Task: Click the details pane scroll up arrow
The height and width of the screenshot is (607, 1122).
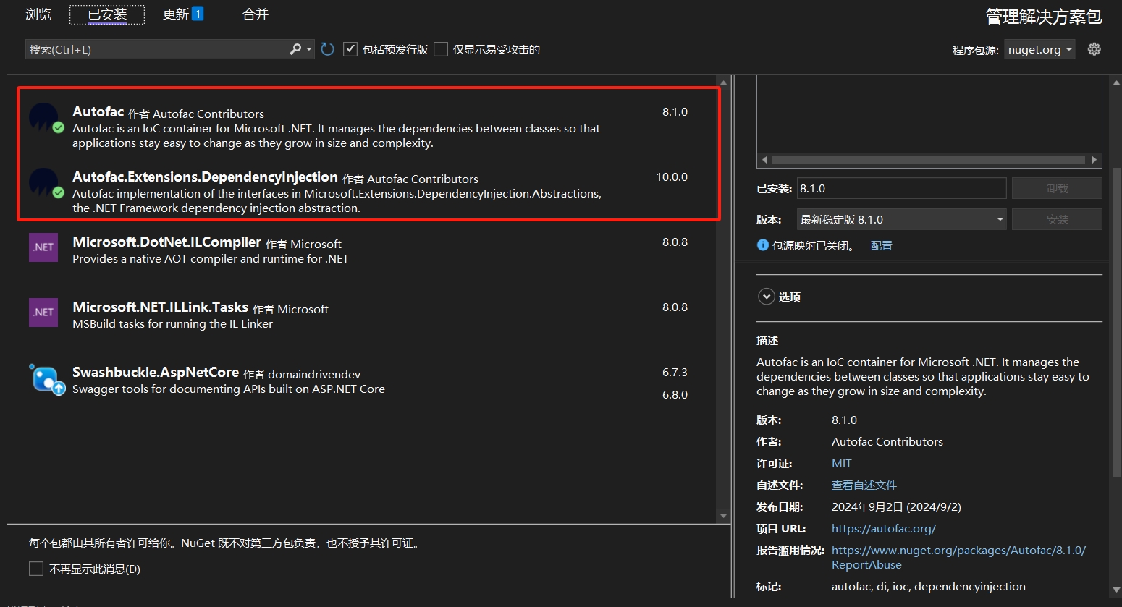Action: [x=1115, y=83]
